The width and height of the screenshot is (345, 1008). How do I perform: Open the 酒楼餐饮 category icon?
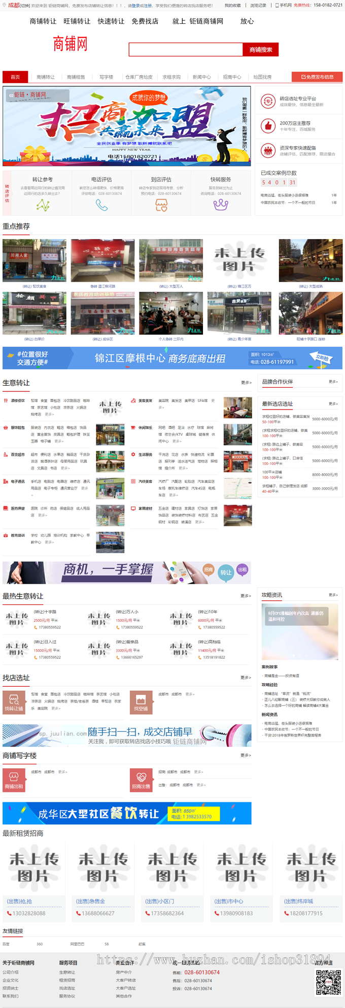click(x=6, y=400)
